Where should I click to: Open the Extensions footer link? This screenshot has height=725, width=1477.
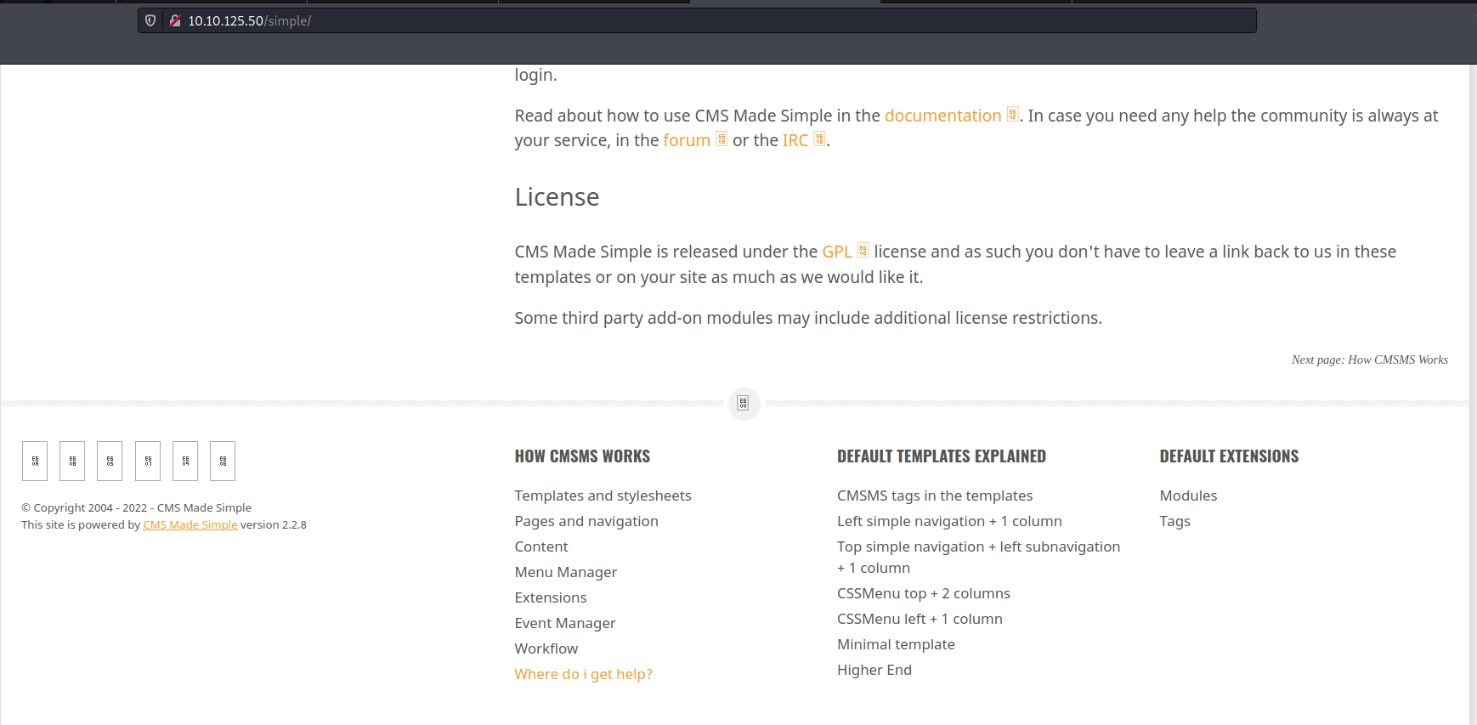[x=551, y=598]
